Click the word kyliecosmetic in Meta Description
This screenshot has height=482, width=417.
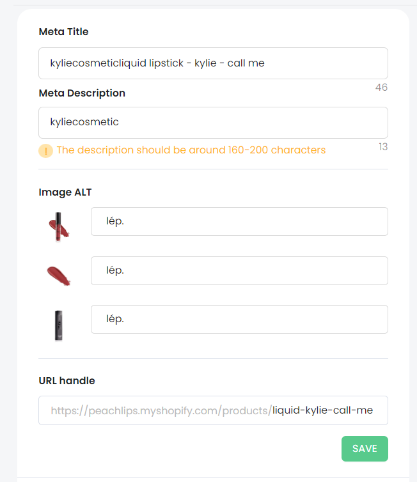click(x=84, y=122)
